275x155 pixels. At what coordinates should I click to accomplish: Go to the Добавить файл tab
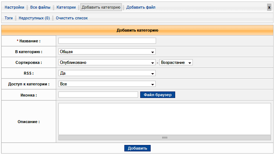click(141, 7)
